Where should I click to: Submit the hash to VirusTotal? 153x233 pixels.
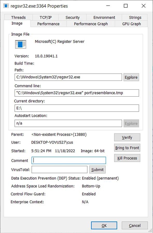coord(97,170)
